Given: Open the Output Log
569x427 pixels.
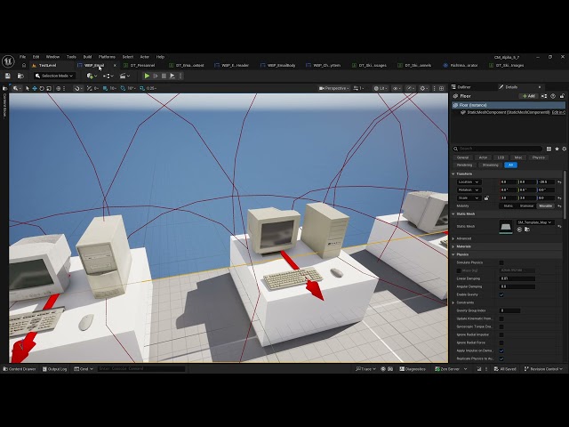Looking at the screenshot, I should pyautogui.click(x=55, y=369).
